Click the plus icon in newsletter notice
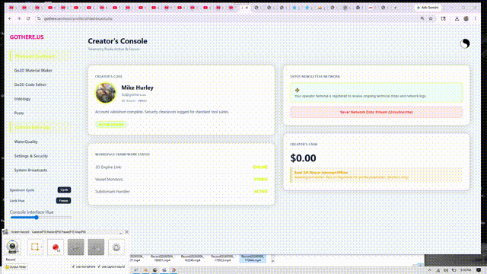Viewport: 487px width, 274px height. click(x=298, y=90)
